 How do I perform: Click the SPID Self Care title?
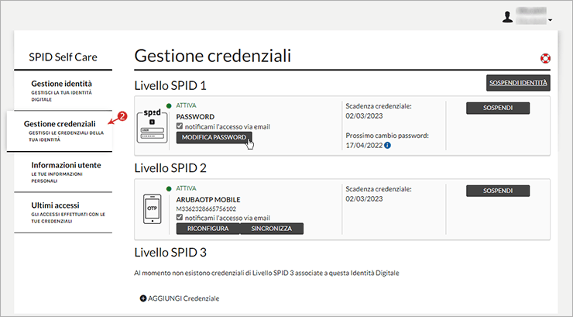click(63, 57)
